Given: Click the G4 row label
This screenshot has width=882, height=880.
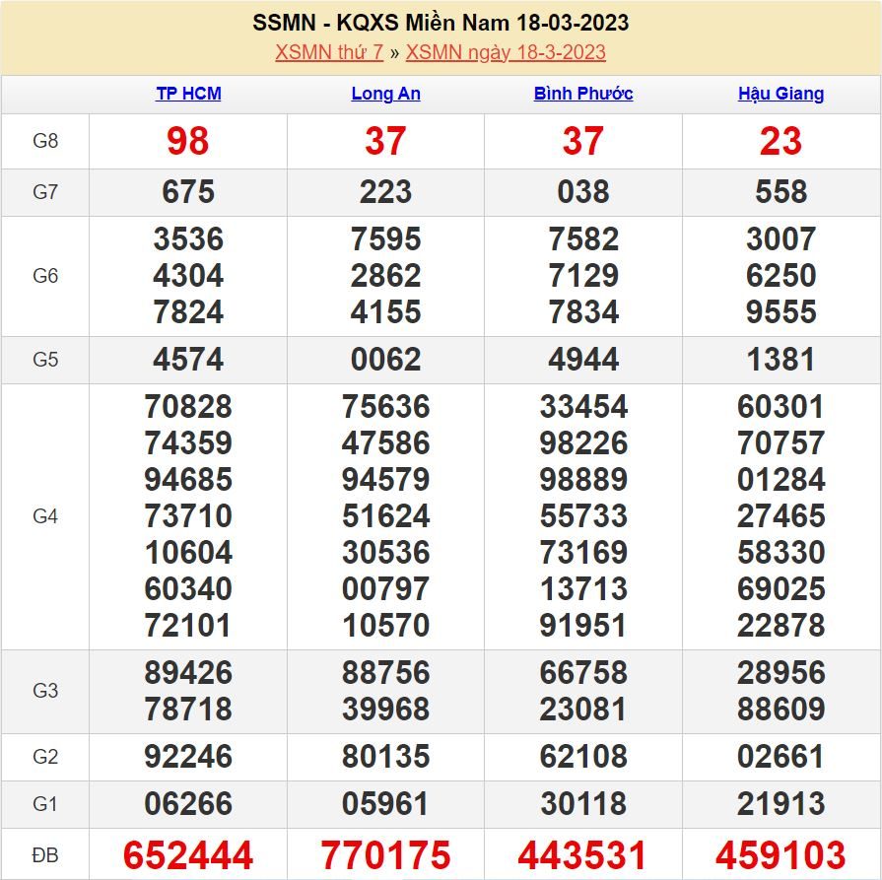Looking at the screenshot, I should tap(45, 516).
